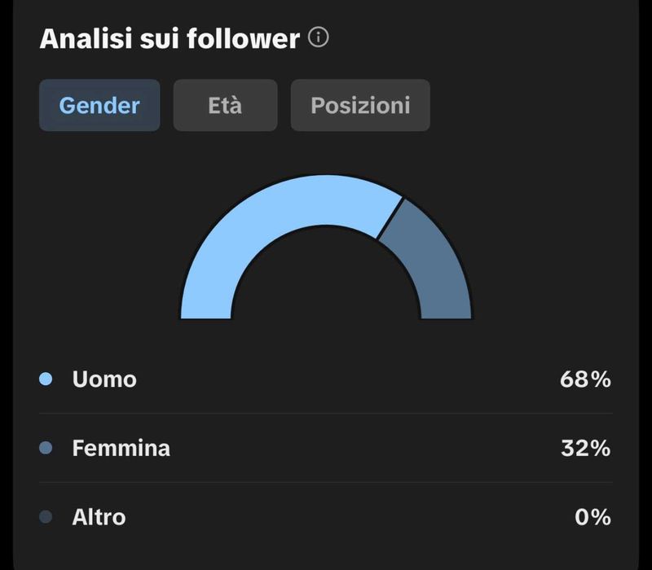Click the word "follower" in the heading

pyautogui.click(x=249, y=39)
